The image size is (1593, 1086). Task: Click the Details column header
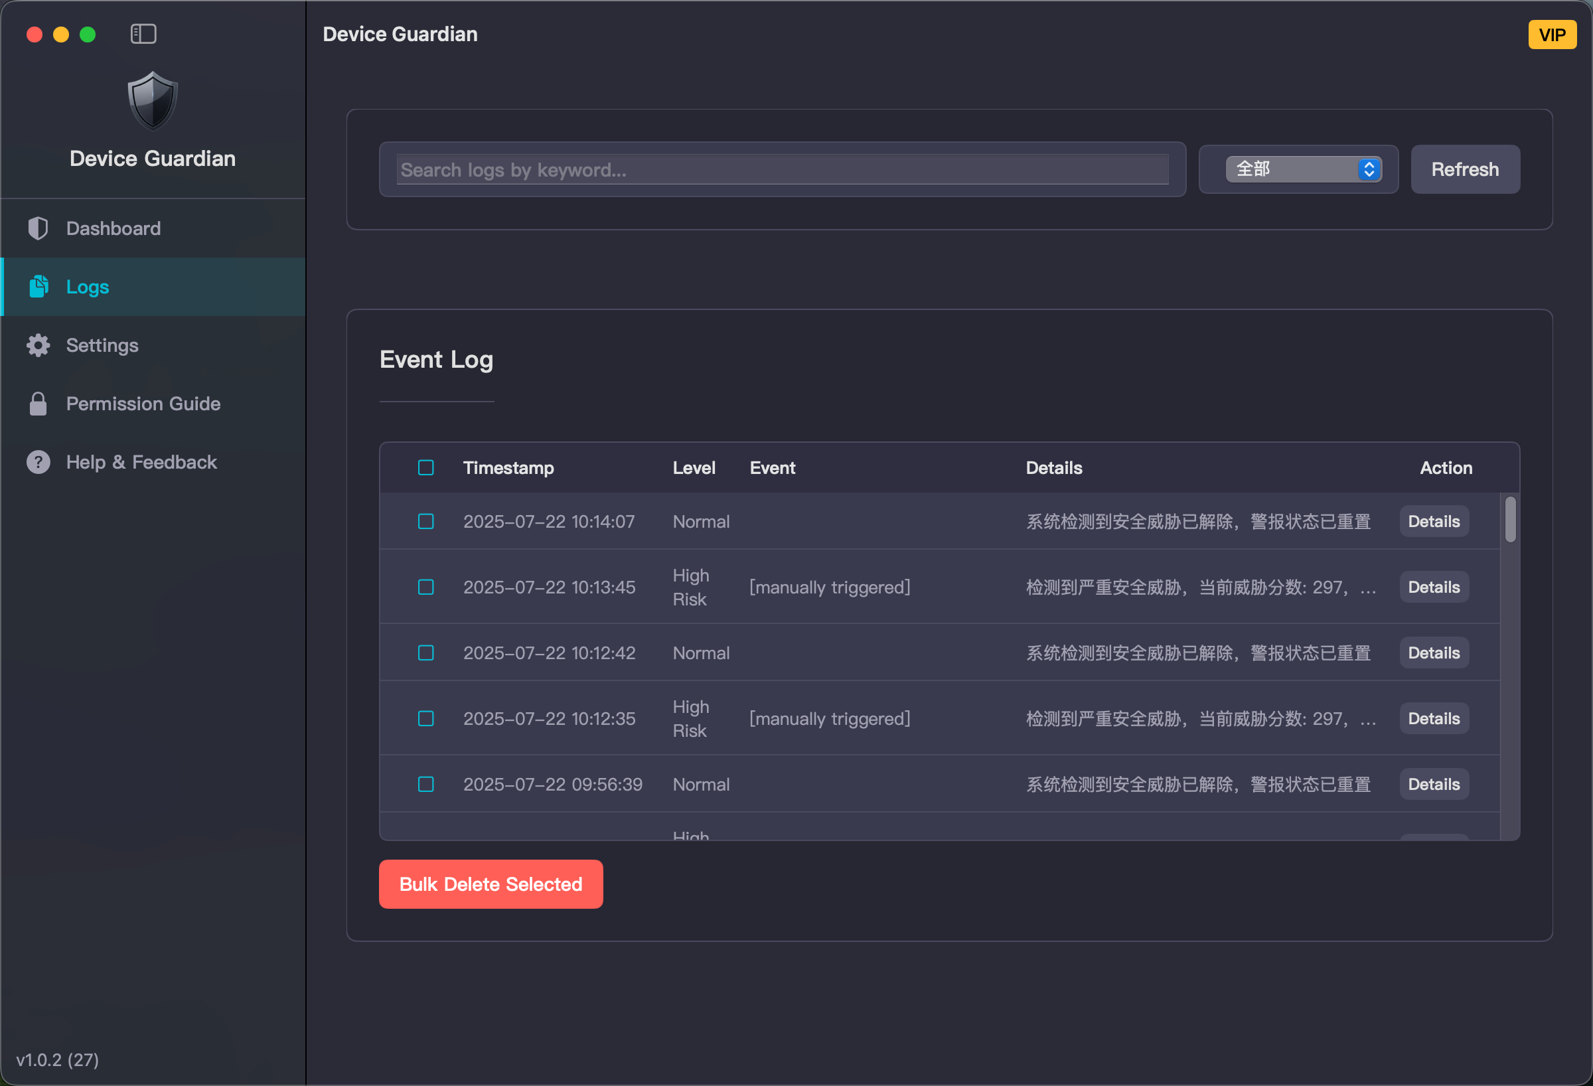click(1053, 467)
